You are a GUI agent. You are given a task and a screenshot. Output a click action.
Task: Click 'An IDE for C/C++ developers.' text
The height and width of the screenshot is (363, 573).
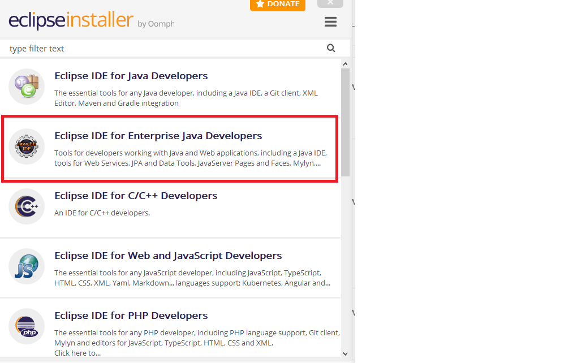point(102,213)
